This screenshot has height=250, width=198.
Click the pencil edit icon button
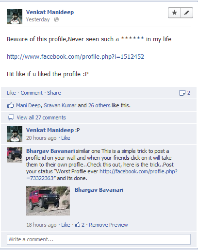(187, 13)
